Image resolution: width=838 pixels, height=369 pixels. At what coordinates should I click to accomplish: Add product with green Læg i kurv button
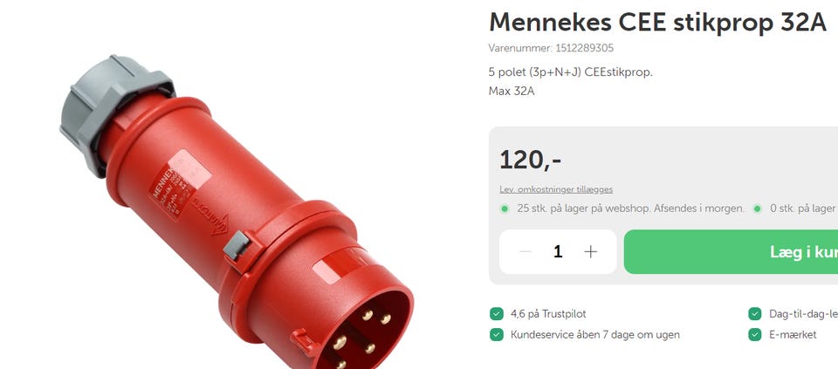click(x=731, y=251)
